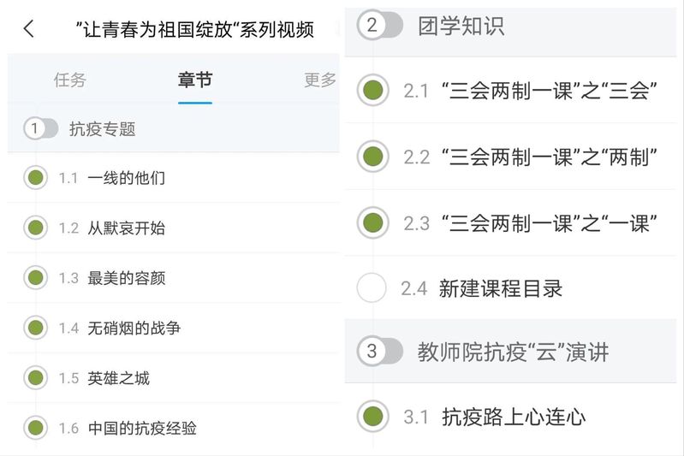The image size is (684, 456).
Task: Collapse the 团学知识 chapter header
Action: pos(461,26)
